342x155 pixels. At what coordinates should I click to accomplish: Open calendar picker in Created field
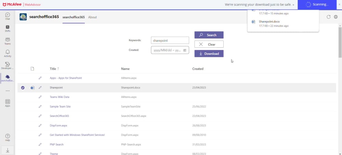(x=185, y=50)
